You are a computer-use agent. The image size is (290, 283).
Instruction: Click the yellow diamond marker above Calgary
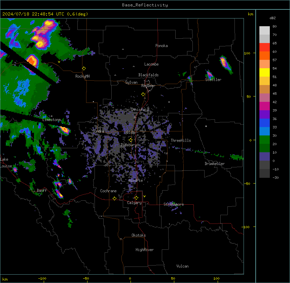pos(136,198)
